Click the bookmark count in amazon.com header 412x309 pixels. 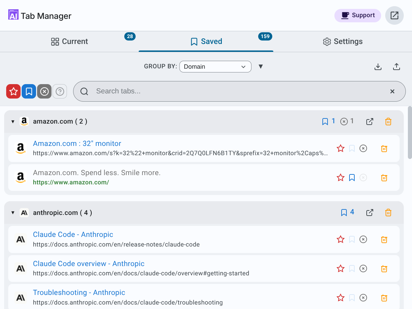(x=329, y=121)
